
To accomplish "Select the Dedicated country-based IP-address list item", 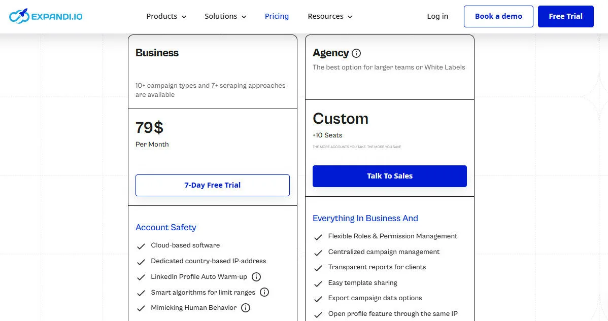I will [x=208, y=261].
